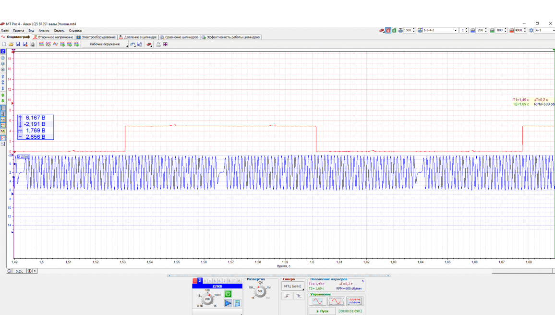
Task: Toggle channel 2 blue button
Action: point(200,281)
